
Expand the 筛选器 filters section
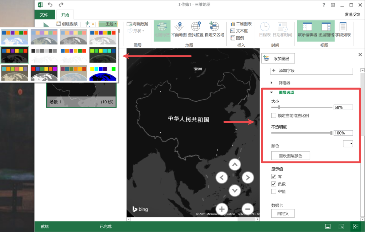click(281, 83)
